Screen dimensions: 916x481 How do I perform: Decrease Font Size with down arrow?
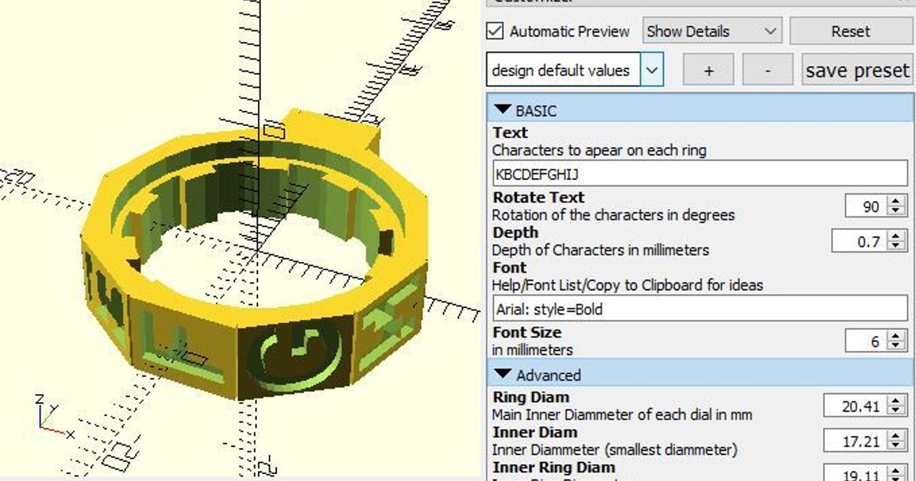coord(896,346)
